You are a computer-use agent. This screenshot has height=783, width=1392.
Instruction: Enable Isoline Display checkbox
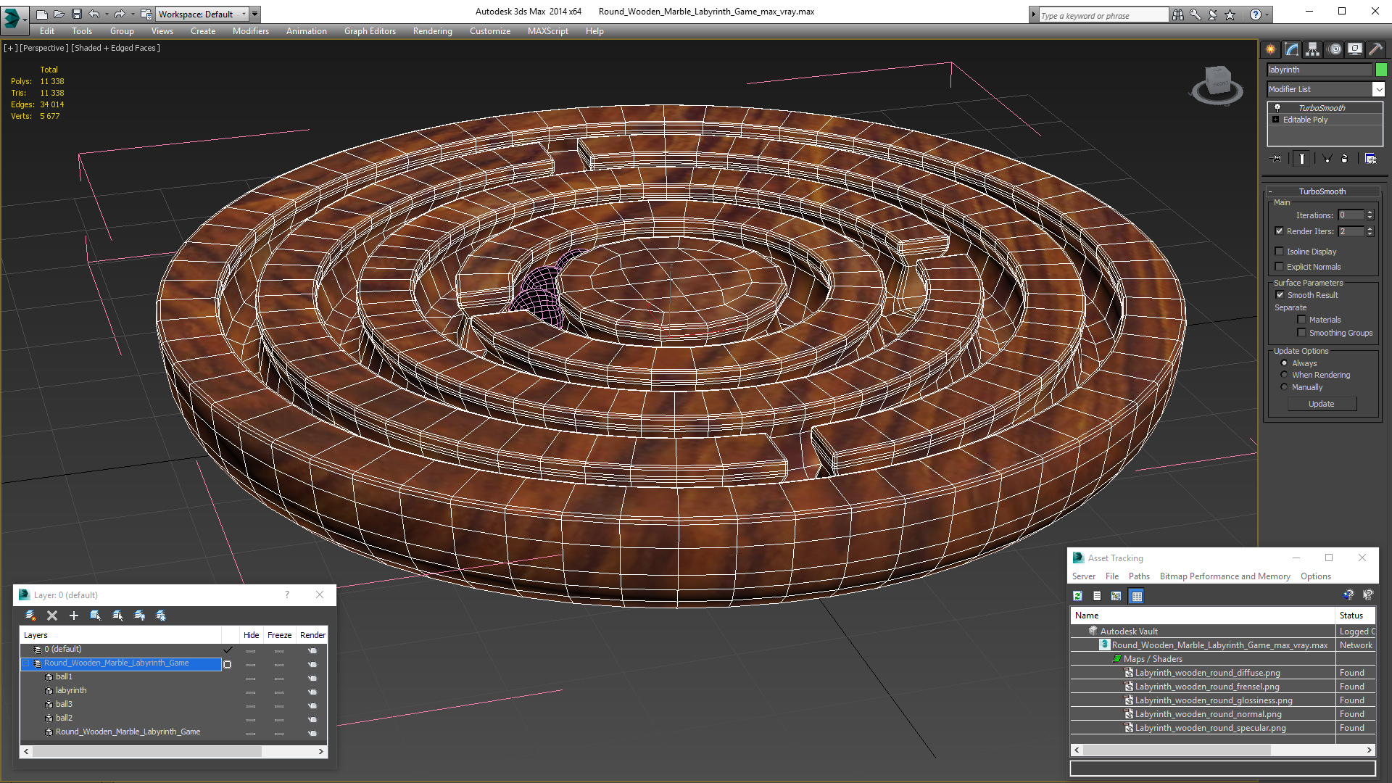click(1280, 252)
